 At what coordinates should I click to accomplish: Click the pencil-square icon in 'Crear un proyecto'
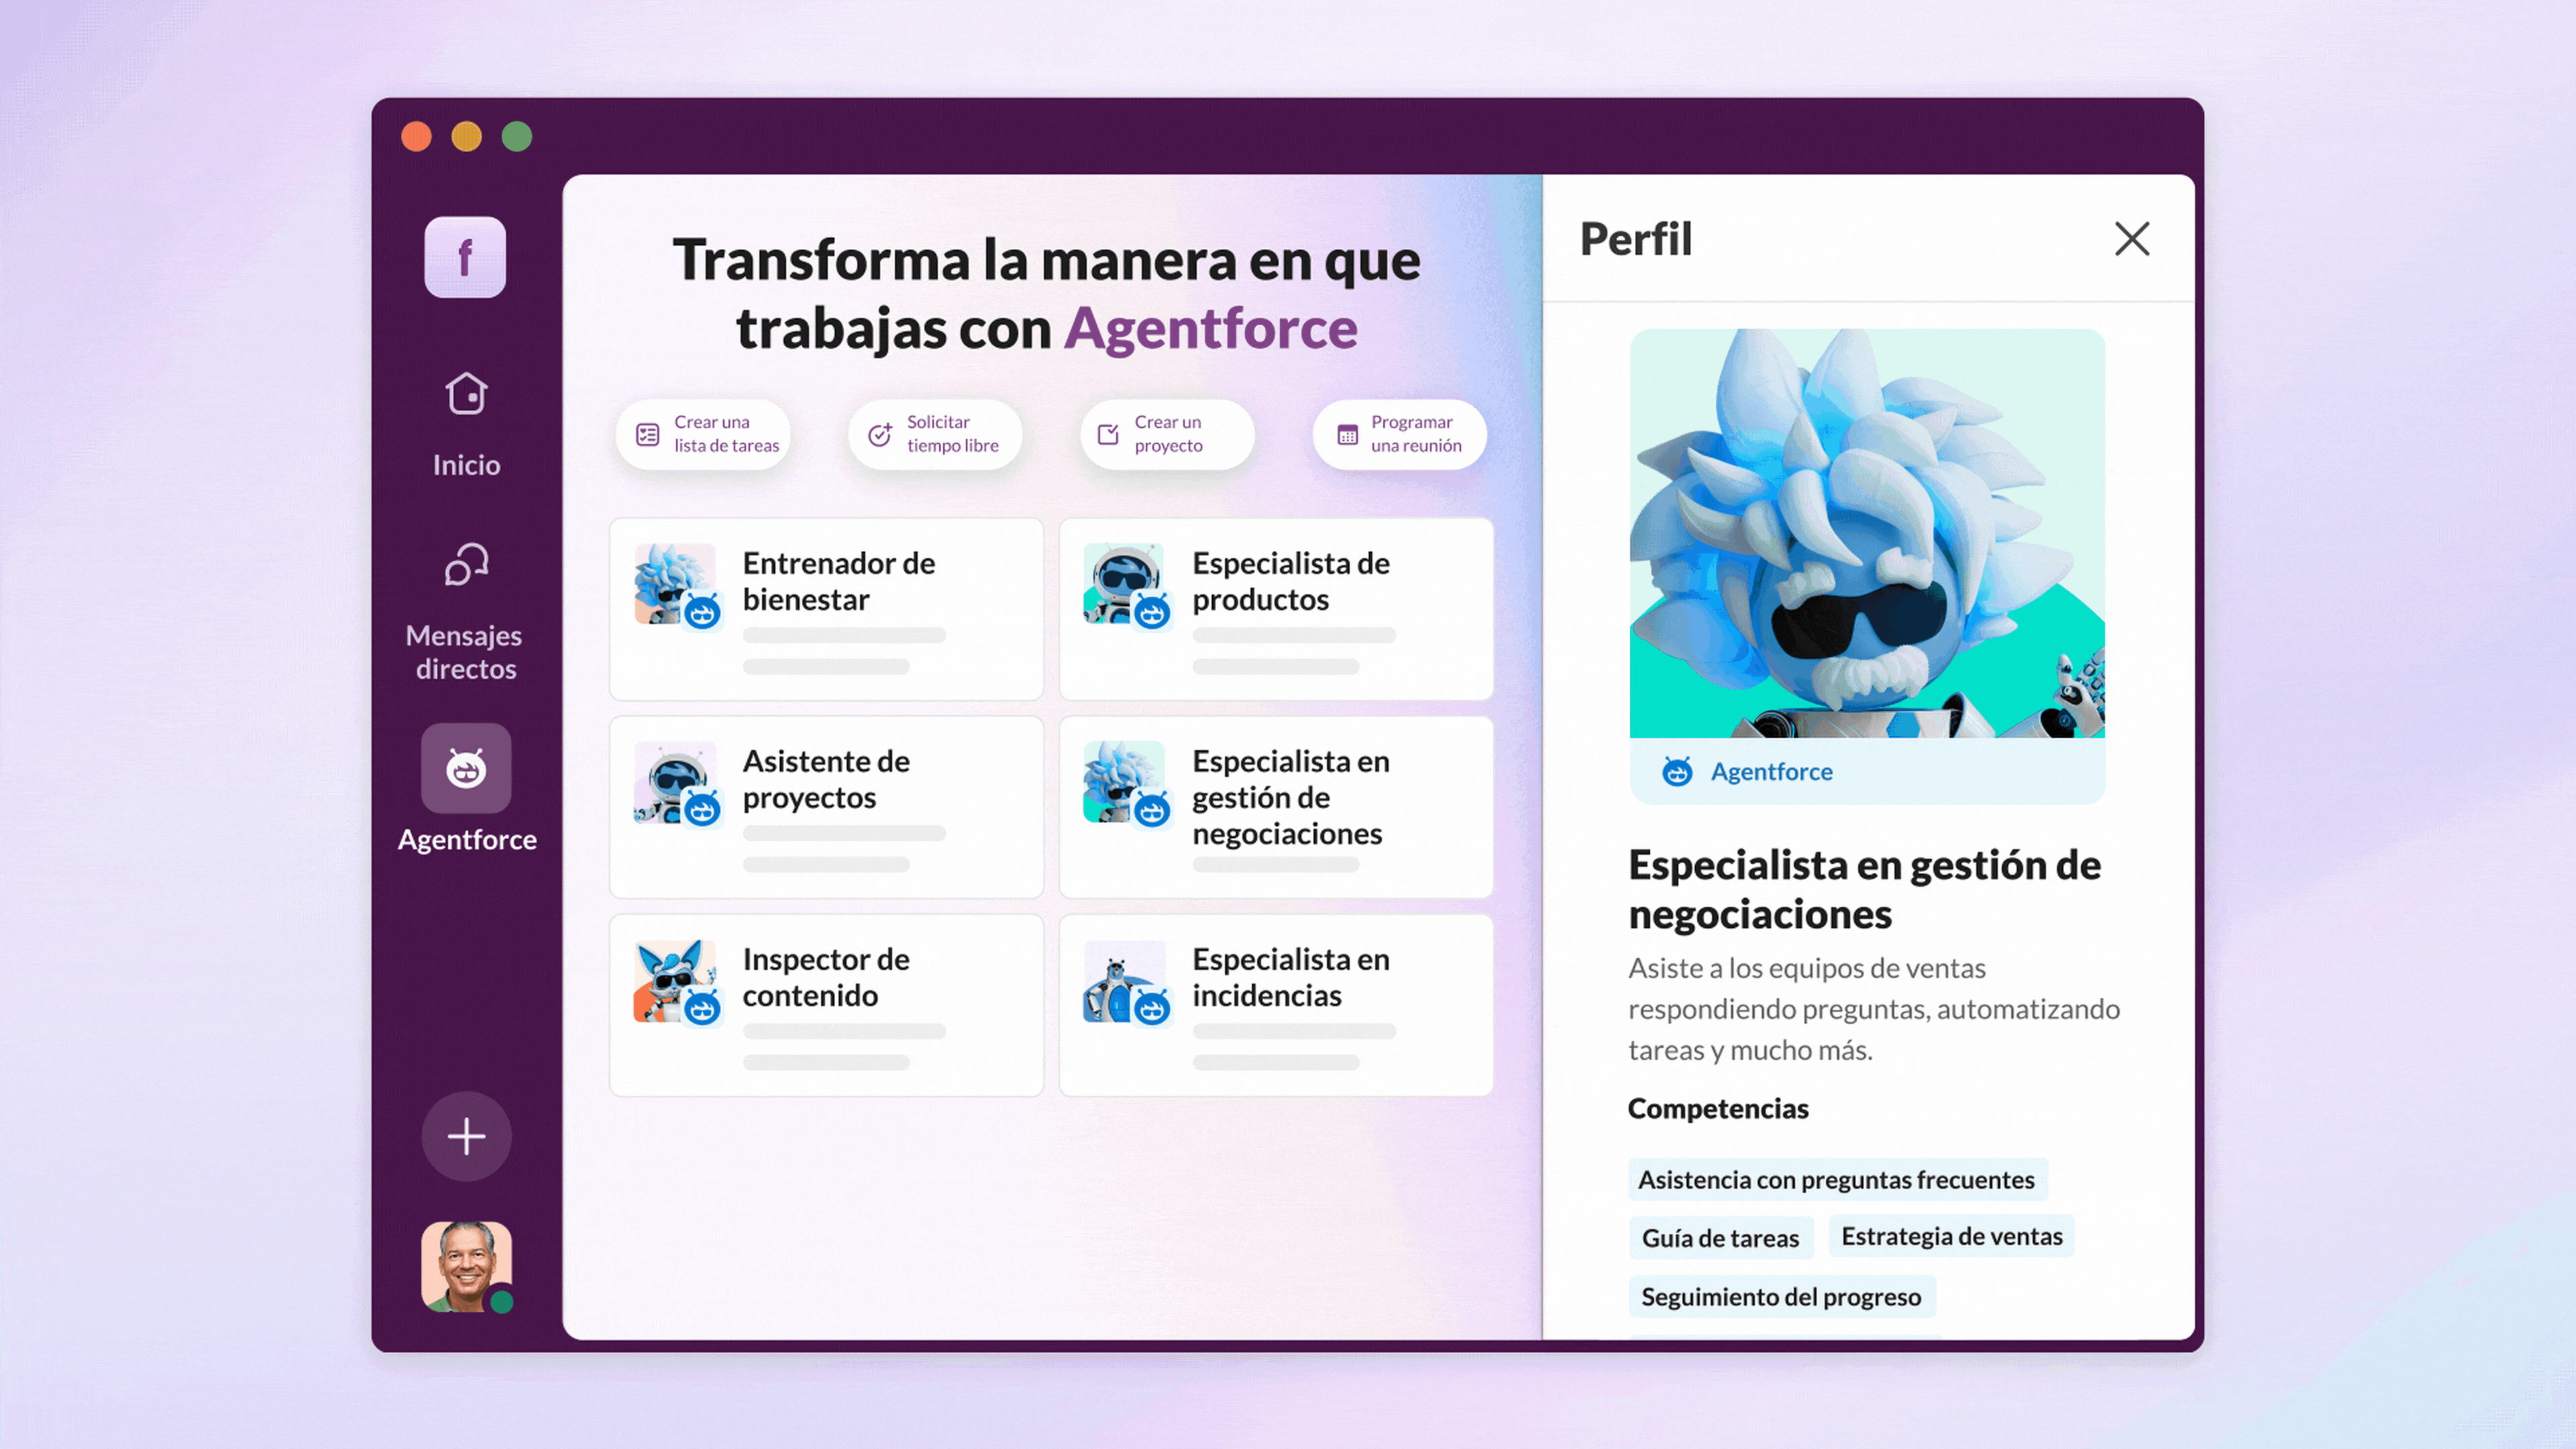[x=1108, y=435]
